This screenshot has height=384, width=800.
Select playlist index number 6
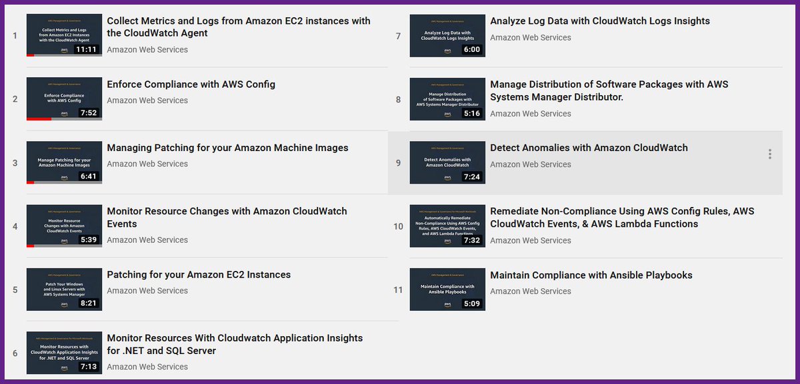[15, 353]
